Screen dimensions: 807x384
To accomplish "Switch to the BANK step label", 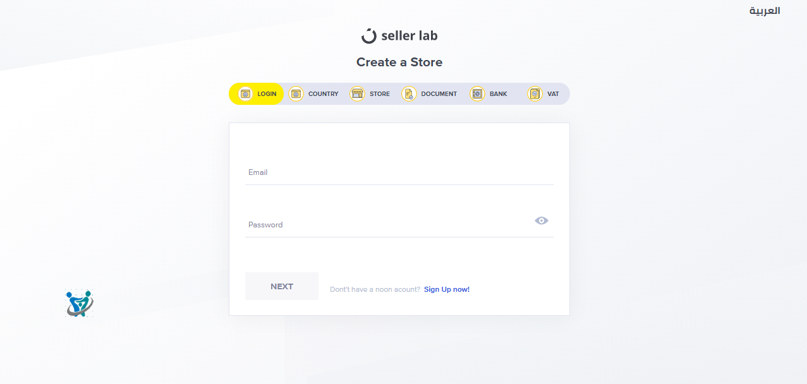I will click(498, 94).
